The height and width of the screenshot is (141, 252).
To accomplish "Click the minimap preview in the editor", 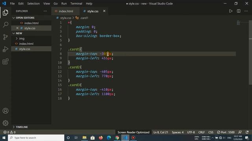I will (x=239, y=23).
